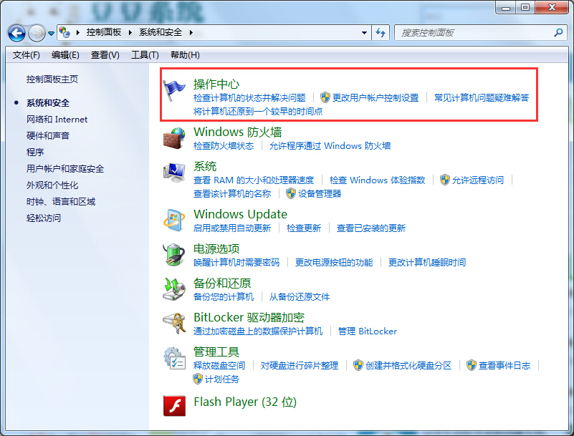Click 启用或禁用自动更新 link
This screenshot has height=436, width=574.
pos(232,228)
